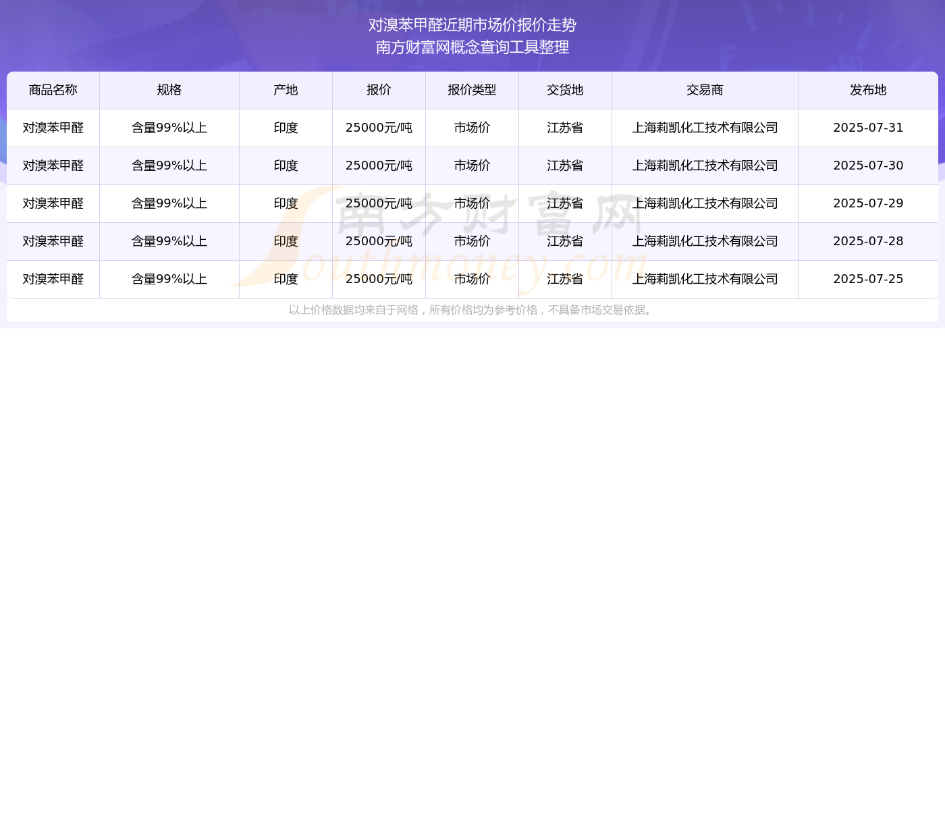Select the date cell 2025-07-29
The height and width of the screenshot is (814, 945).
(869, 203)
